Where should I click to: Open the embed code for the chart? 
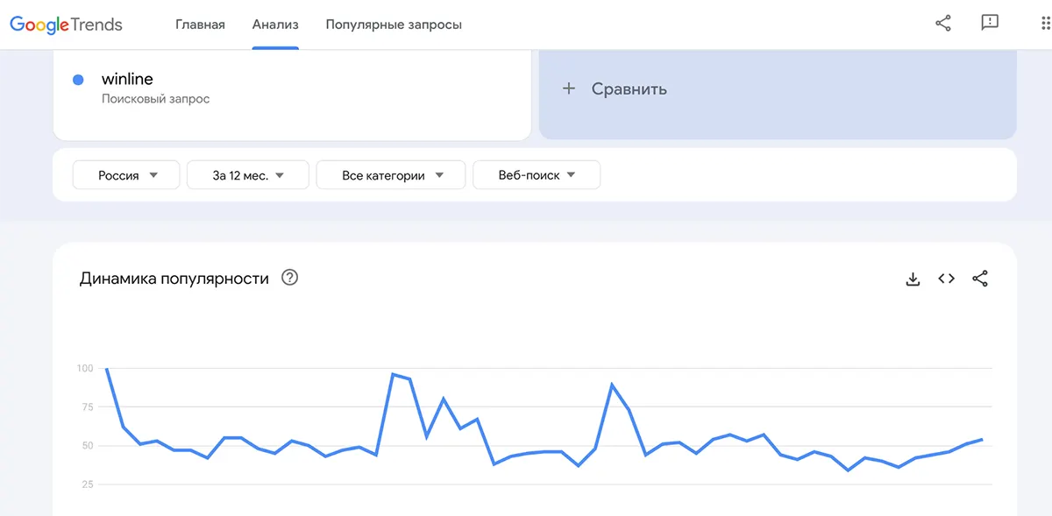click(x=946, y=278)
